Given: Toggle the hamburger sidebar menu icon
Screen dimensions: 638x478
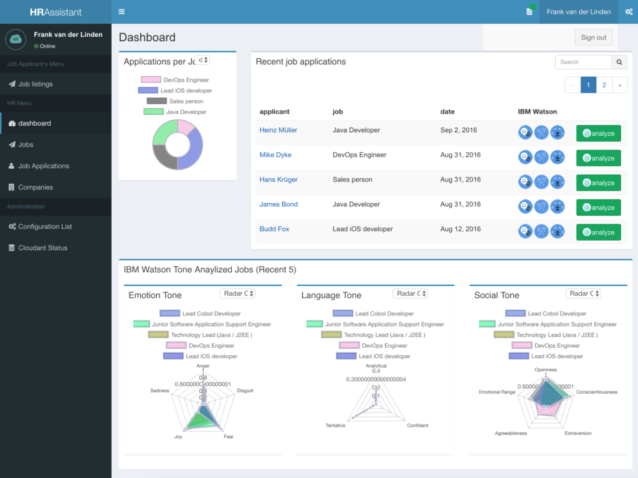Looking at the screenshot, I should coord(121,12).
